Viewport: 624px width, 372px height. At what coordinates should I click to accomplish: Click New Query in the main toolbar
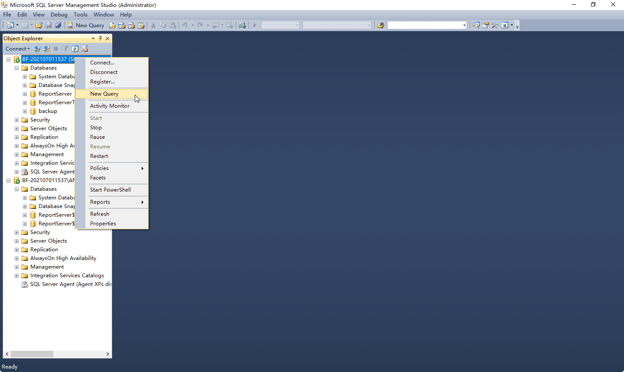(86, 25)
